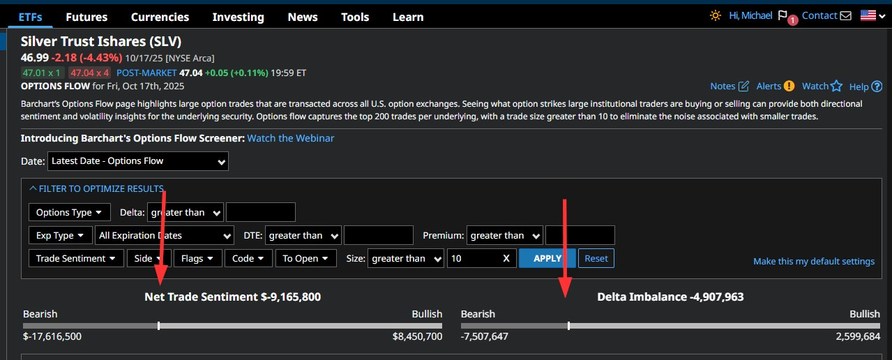The height and width of the screenshot is (360, 892).
Task: Open the Exp Type dropdown
Action: pos(60,235)
